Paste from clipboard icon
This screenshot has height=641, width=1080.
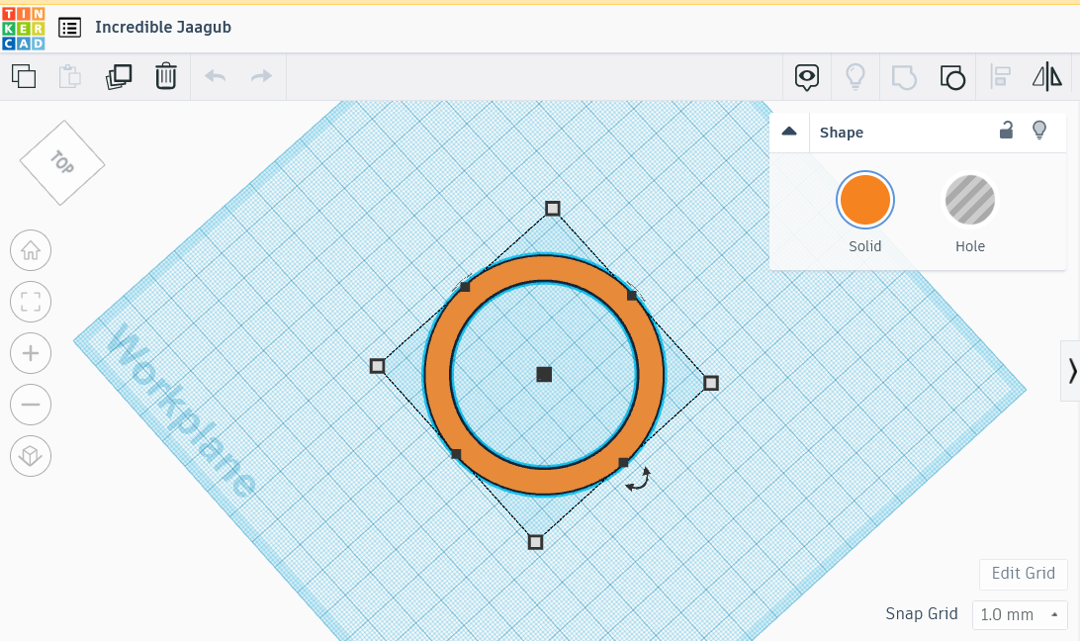point(69,76)
